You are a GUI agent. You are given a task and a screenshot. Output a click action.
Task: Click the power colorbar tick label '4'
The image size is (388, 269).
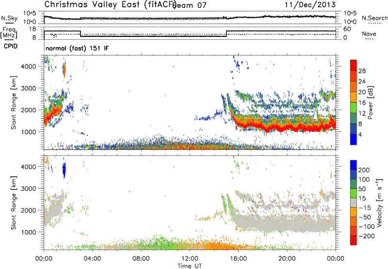point(360,134)
